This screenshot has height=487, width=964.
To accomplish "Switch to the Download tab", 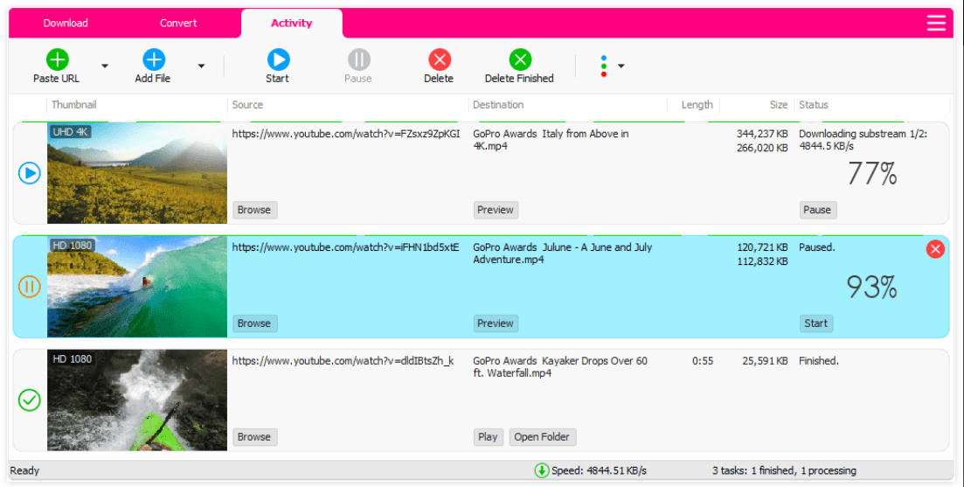I will (x=66, y=23).
